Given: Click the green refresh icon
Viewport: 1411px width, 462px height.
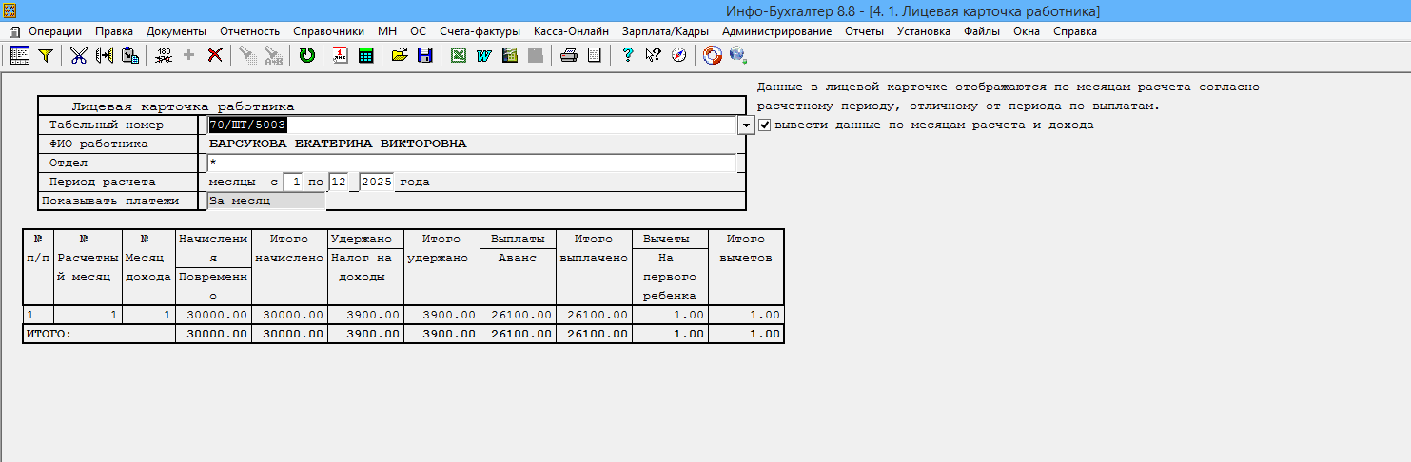Looking at the screenshot, I should 306,55.
